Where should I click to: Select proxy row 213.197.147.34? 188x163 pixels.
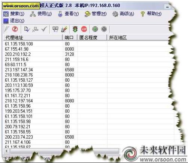tap(86, 70)
